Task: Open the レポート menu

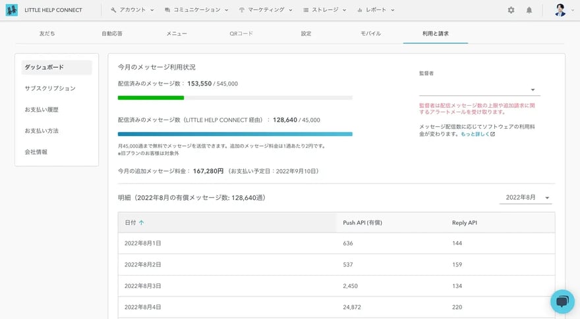Action: [376, 10]
